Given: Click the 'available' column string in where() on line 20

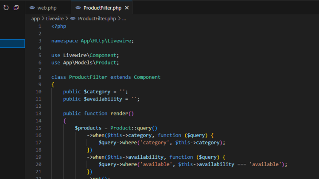Looking at the screenshot, I should pos(156,164).
